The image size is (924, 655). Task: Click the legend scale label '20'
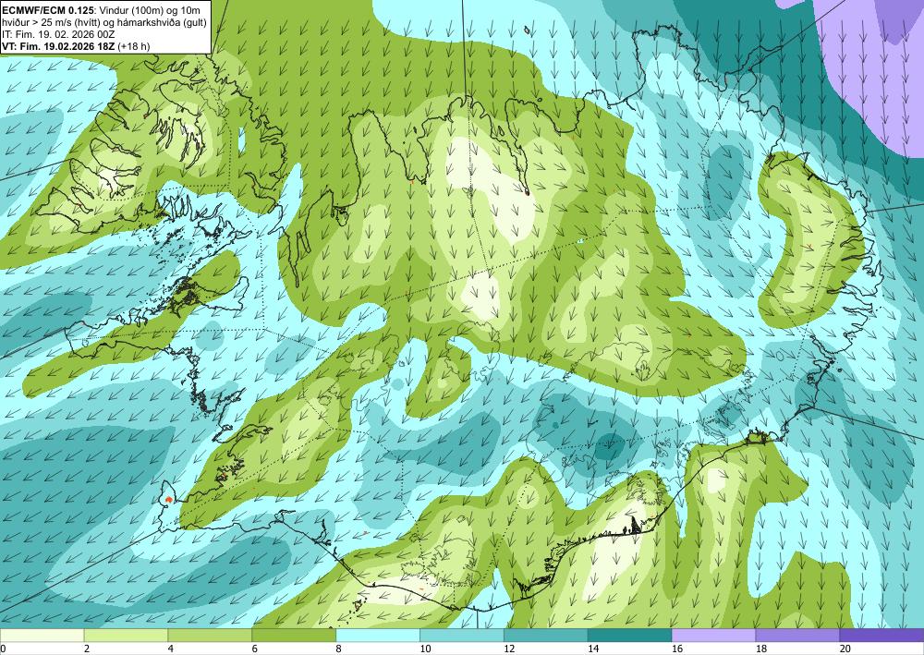click(845, 649)
